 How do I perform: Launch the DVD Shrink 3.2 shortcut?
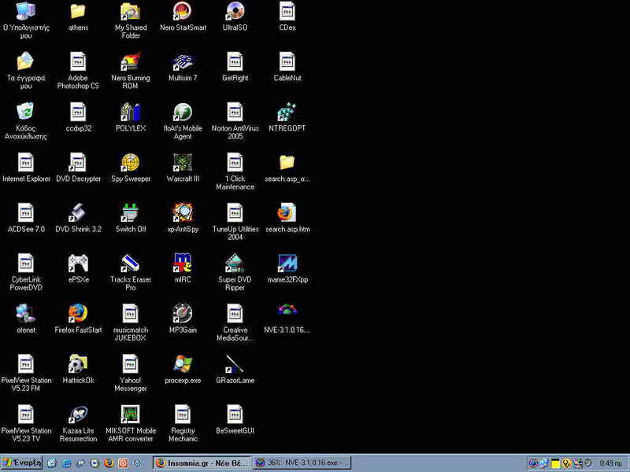tap(78, 213)
